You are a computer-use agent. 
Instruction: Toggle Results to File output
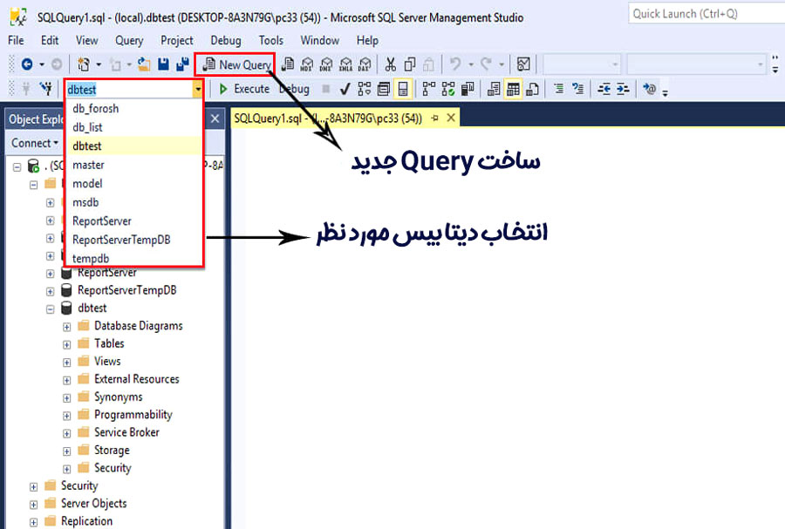(x=533, y=89)
